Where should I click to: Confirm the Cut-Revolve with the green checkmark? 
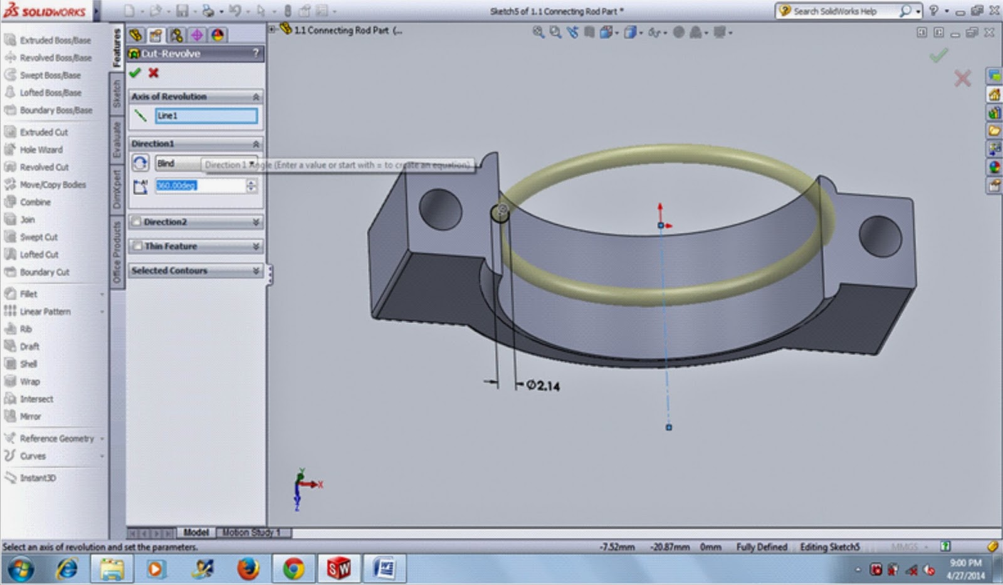coord(135,73)
